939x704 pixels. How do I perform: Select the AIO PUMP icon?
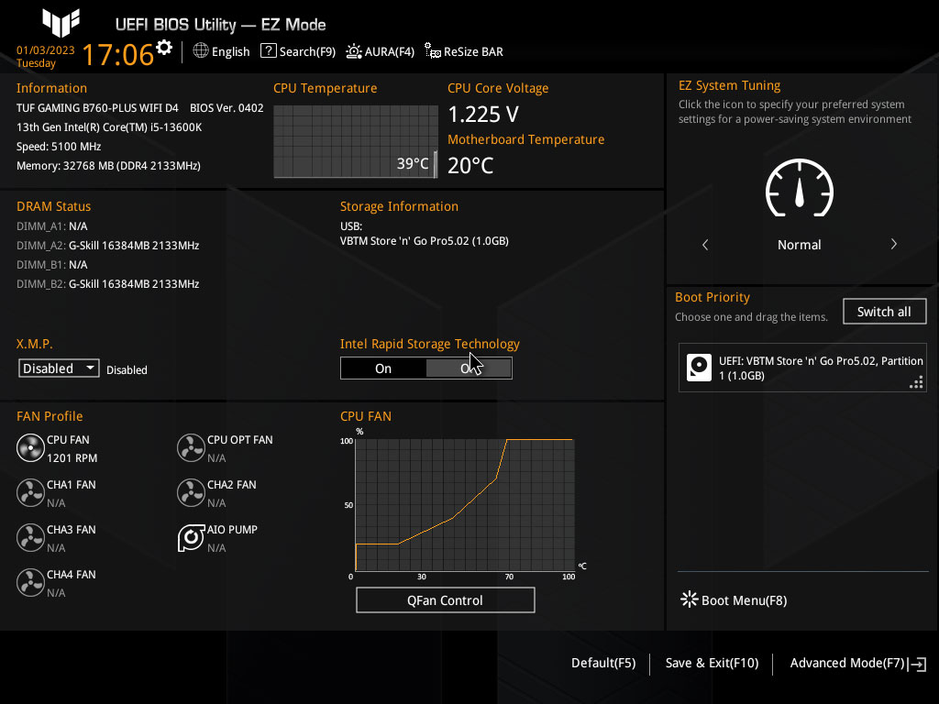[191, 538]
